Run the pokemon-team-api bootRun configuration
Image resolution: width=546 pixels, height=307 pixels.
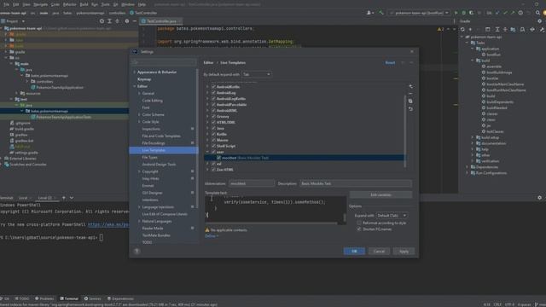(x=456, y=13)
